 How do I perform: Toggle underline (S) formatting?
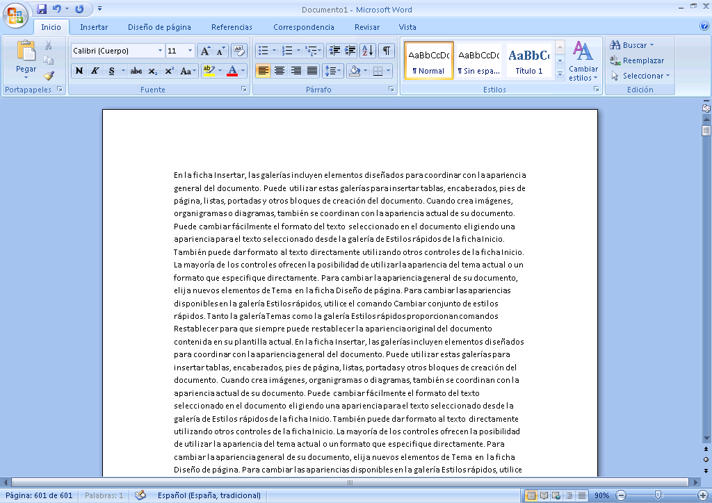111,71
